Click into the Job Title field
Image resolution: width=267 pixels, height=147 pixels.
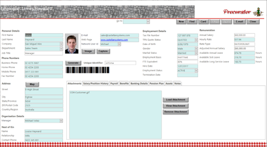tap(44, 53)
